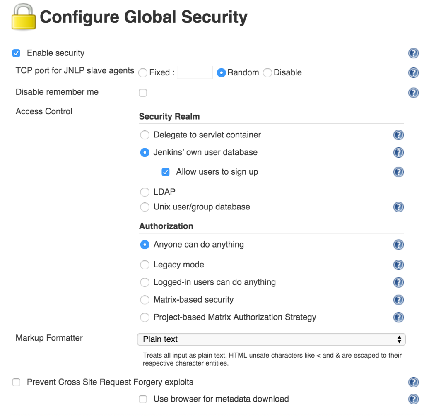Enable Prevent Cross Site Request Forgery exploits
This screenshot has height=416, width=424.
coord(17,382)
